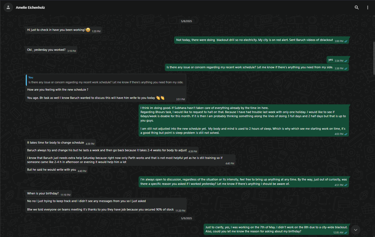
Task: Select the message about 8hours task request
Action: tap(244, 121)
